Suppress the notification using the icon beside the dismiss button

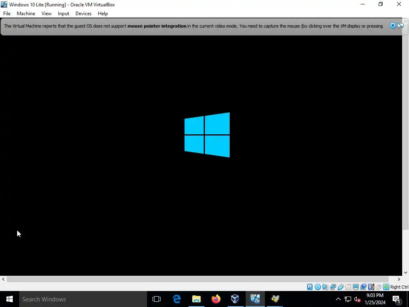400,26
